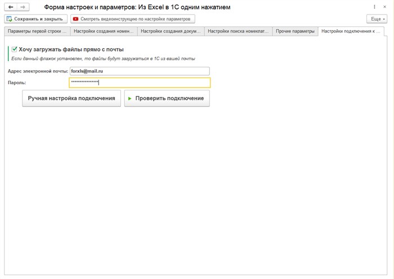Open 'Настройки создания номен...' tab
Screen dimensions: 394x279
(x=104, y=31)
